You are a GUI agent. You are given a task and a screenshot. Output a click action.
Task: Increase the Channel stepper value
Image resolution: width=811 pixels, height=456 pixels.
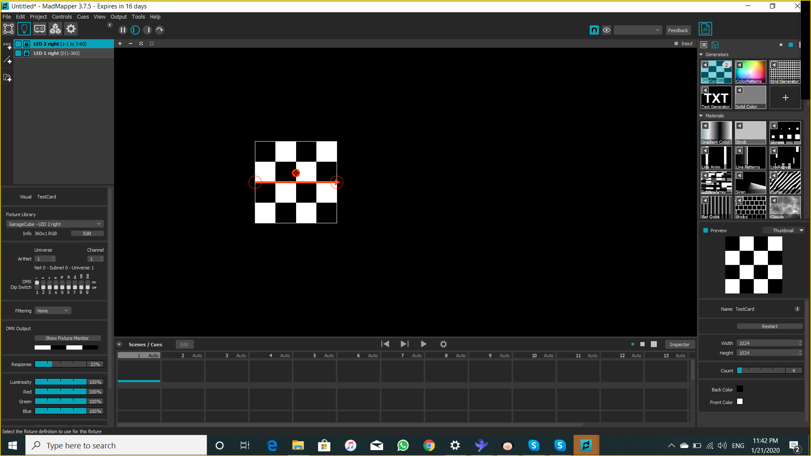click(101, 257)
